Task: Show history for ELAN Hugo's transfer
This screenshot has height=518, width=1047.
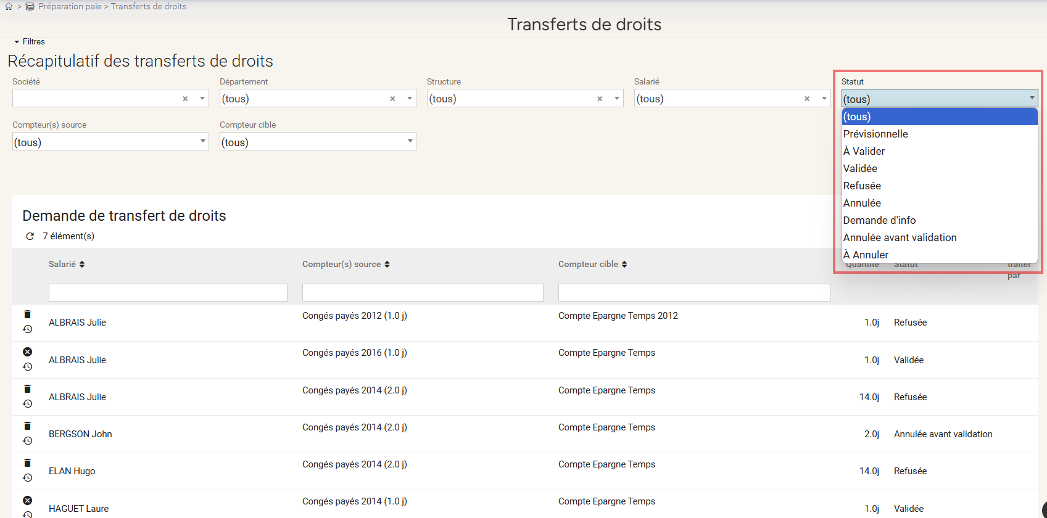Action: click(x=27, y=478)
